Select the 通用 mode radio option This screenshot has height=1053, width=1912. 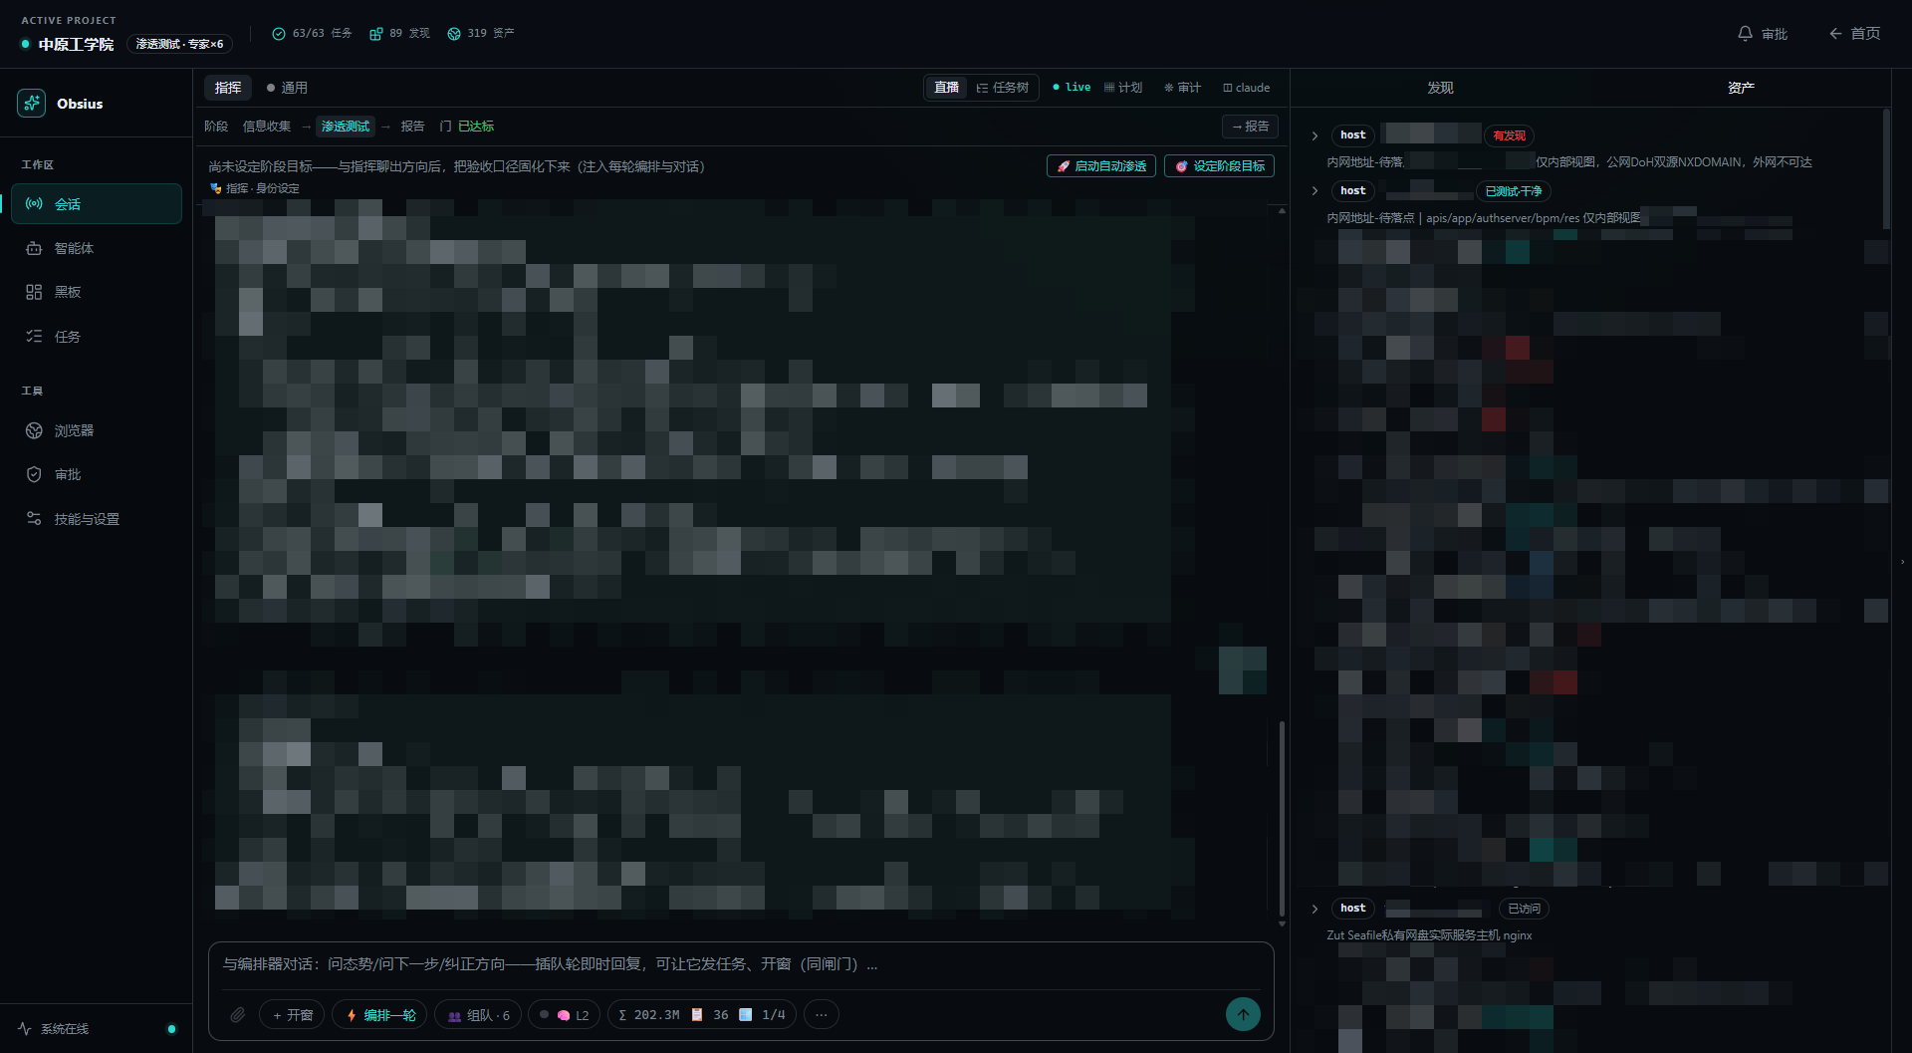click(x=287, y=88)
